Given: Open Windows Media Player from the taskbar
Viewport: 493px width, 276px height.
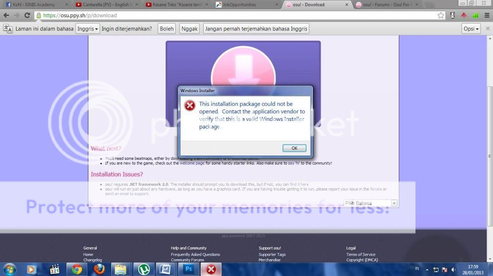Looking at the screenshot, I should pos(31,269).
